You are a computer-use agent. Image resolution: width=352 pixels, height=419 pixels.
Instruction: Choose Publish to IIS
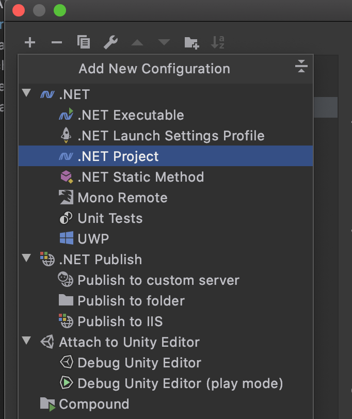pyautogui.click(x=166, y=321)
